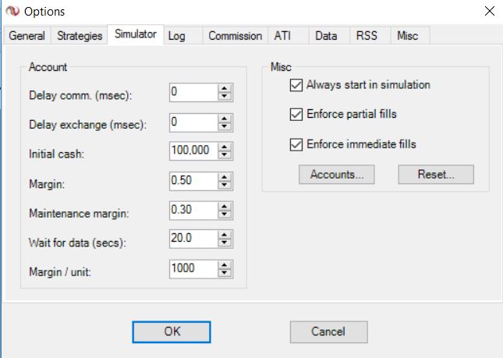Increase Margin / unit with up arrow
Screen dimensions: 503x358
(225, 264)
